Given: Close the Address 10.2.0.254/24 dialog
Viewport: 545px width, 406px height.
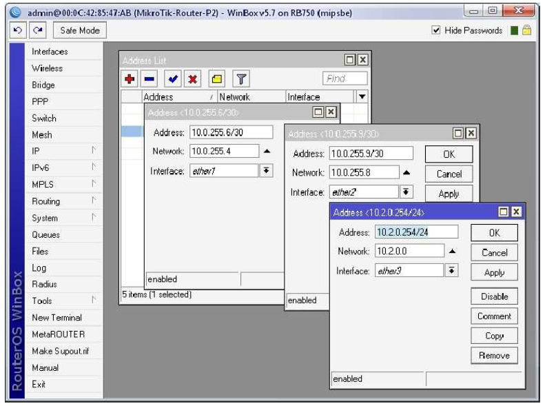Looking at the screenshot, I should pos(516,212).
